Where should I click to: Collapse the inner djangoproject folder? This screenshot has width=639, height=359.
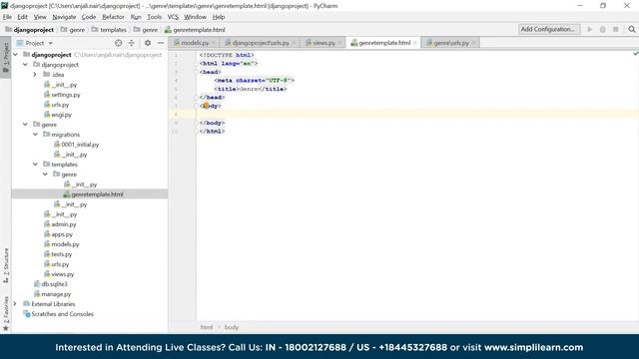point(25,65)
